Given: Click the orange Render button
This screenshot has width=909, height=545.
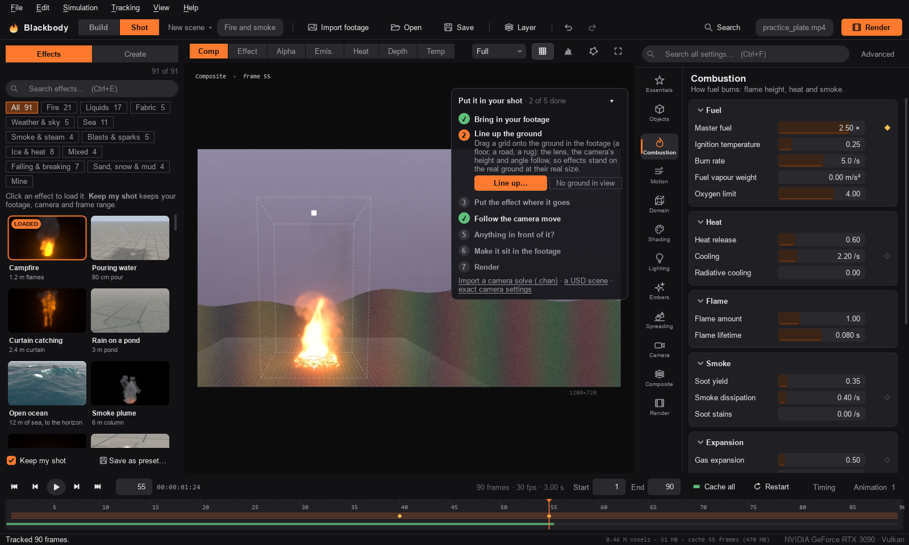Looking at the screenshot, I should 872,27.
